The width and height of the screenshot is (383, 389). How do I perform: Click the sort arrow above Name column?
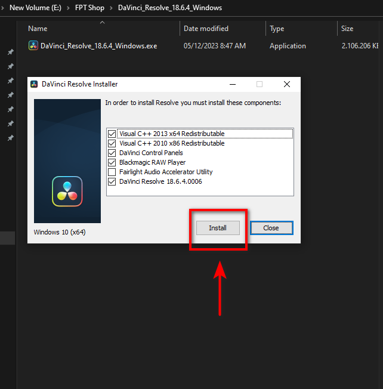click(x=102, y=22)
